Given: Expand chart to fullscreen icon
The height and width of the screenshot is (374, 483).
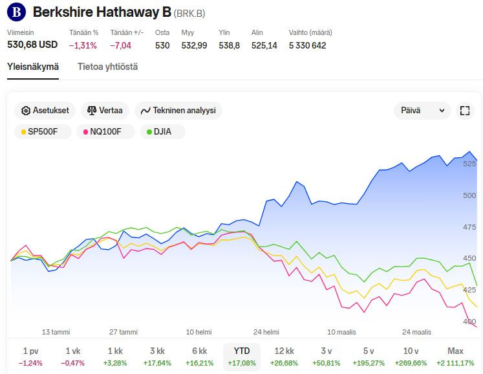Looking at the screenshot, I should coord(464,111).
